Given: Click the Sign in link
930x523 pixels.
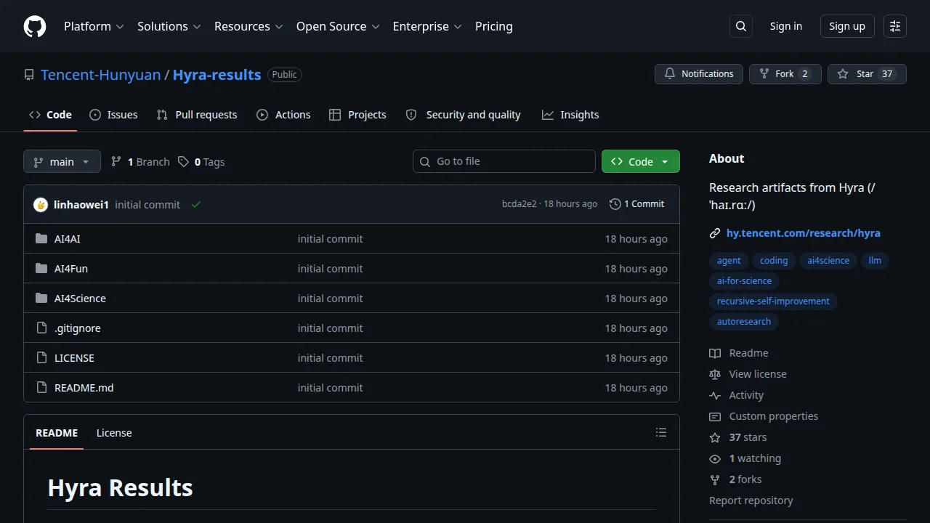Looking at the screenshot, I should 786,26.
